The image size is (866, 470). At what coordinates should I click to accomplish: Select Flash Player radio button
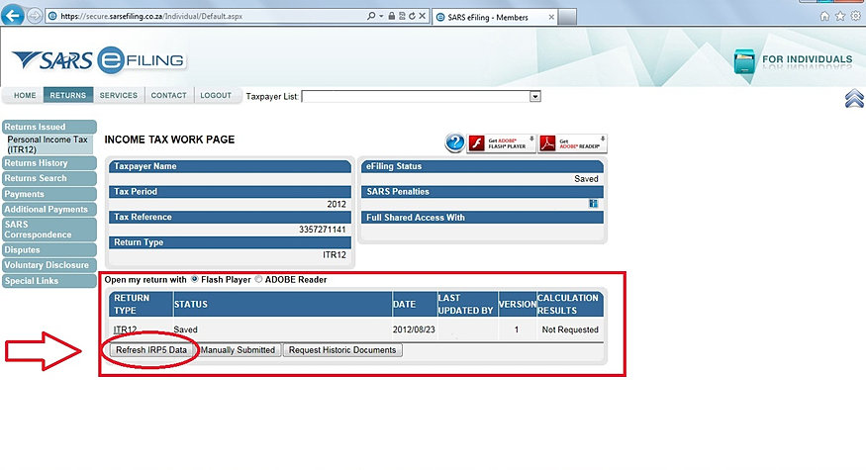coord(194,279)
